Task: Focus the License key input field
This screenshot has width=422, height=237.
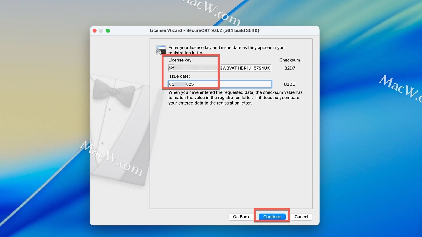Action: coord(220,68)
